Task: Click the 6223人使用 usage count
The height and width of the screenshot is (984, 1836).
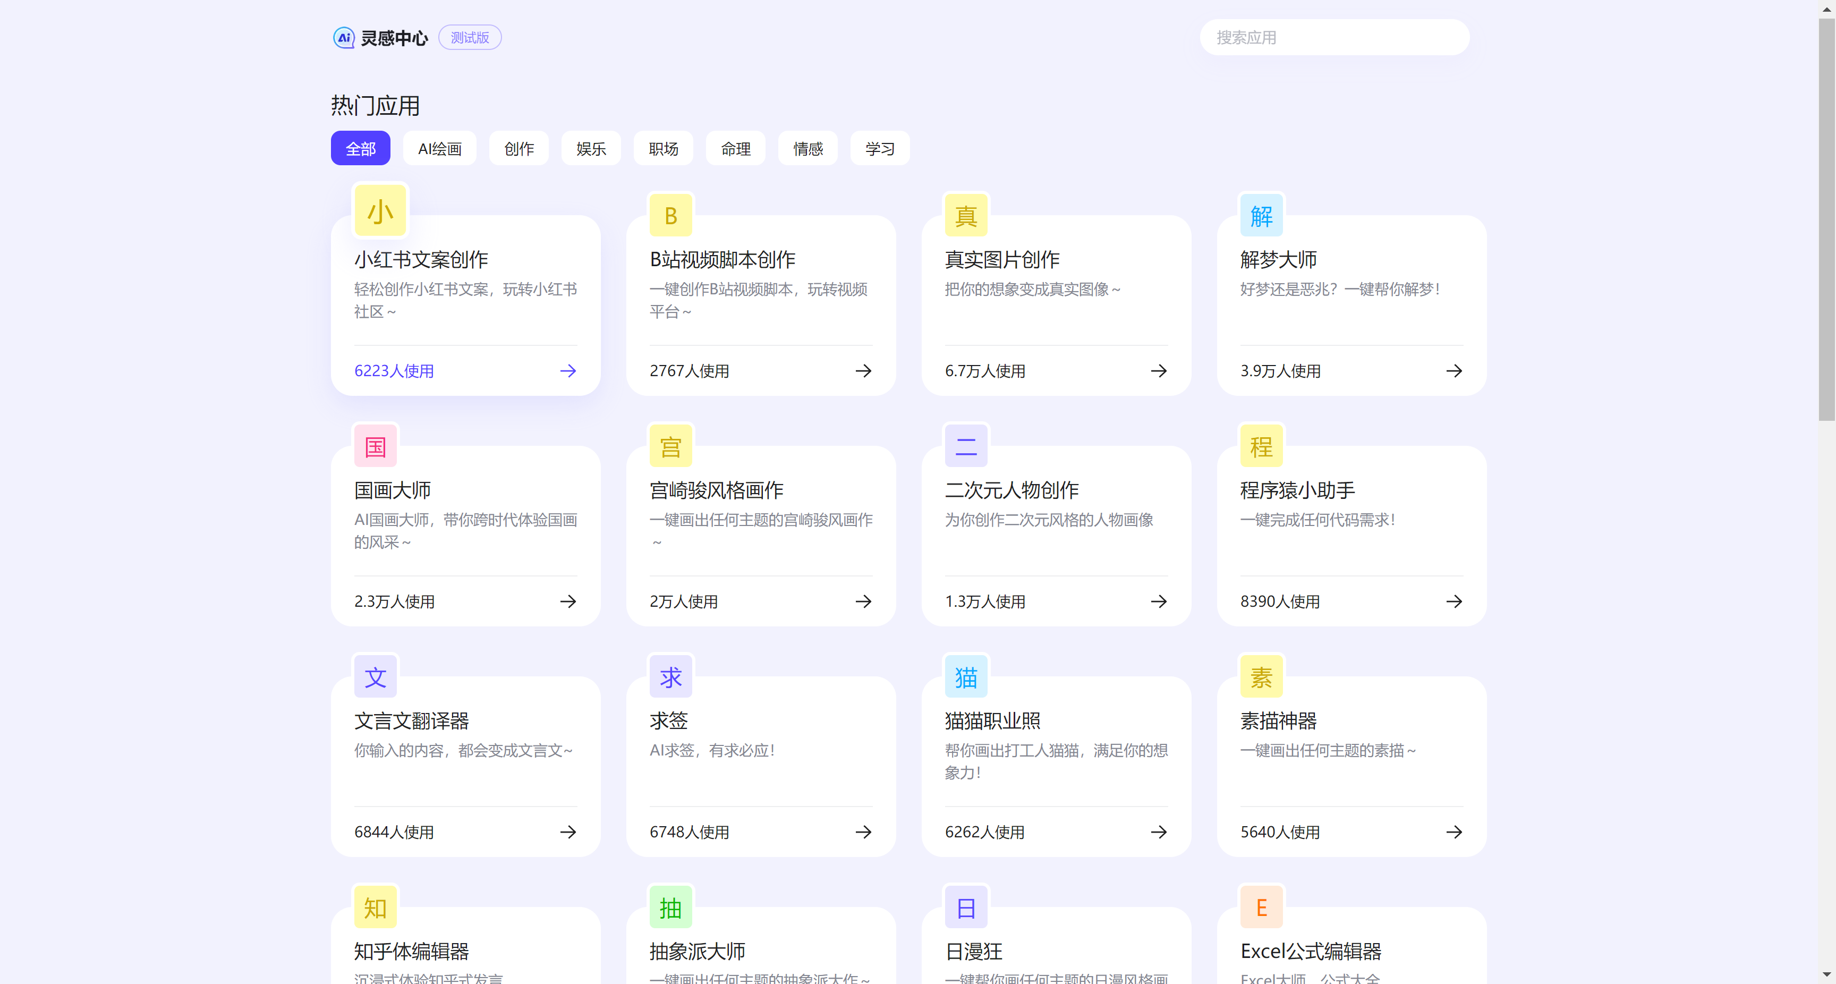Action: pos(394,371)
